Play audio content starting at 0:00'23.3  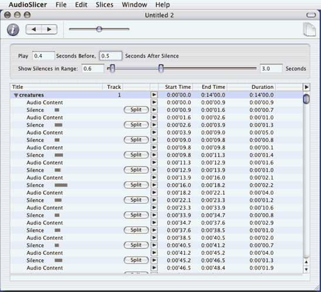154,207
